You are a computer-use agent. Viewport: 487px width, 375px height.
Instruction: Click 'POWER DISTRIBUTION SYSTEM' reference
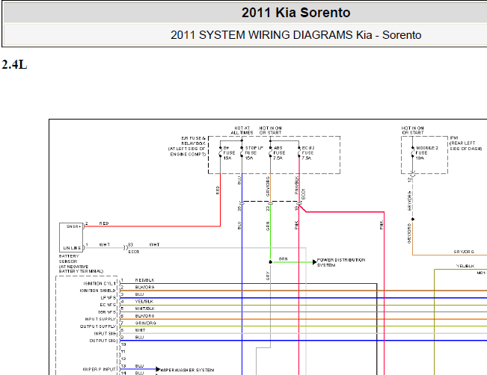(x=340, y=262)
